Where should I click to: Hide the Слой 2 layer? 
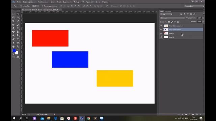161,33
